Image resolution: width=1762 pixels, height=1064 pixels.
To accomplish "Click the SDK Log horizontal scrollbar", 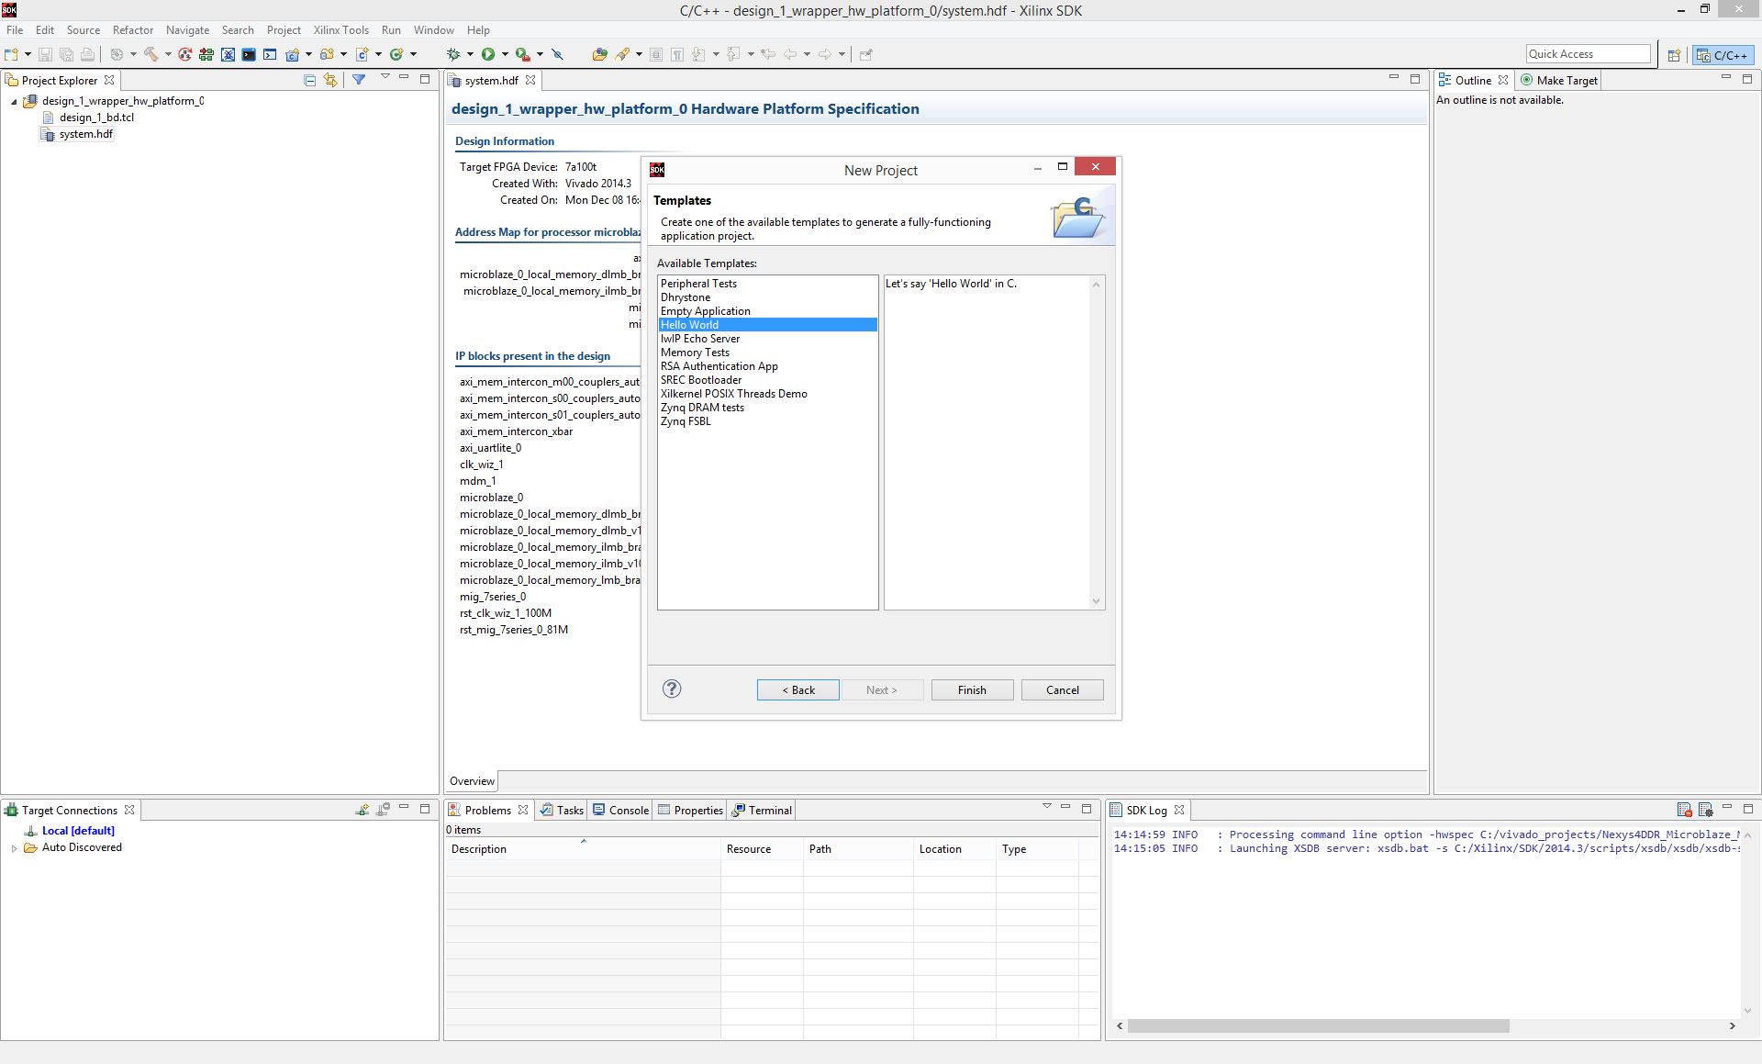I will click(1318, 1025).
